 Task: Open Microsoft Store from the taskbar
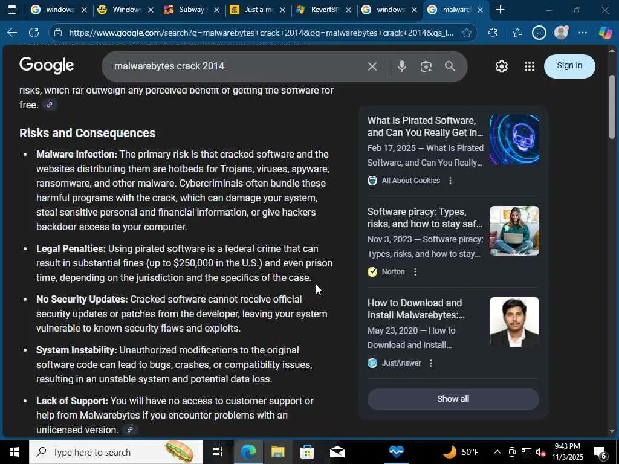(x=307, y=452)
